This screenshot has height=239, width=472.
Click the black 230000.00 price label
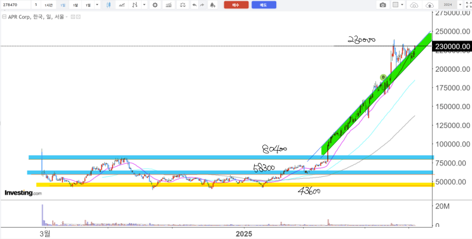pyautogui.click(x=452, y=46)
